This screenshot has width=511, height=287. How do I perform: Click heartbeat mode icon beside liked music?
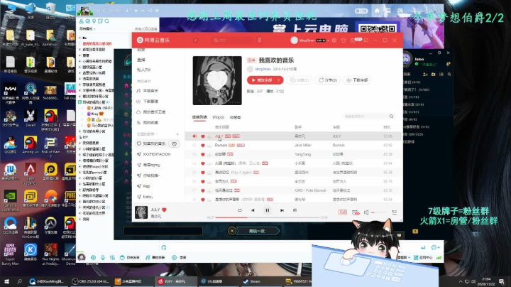pos(175,143)
